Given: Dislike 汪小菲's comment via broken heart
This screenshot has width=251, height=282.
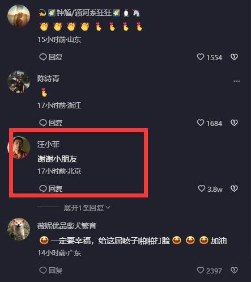Looking at the screenshot, I should (234, 188).
